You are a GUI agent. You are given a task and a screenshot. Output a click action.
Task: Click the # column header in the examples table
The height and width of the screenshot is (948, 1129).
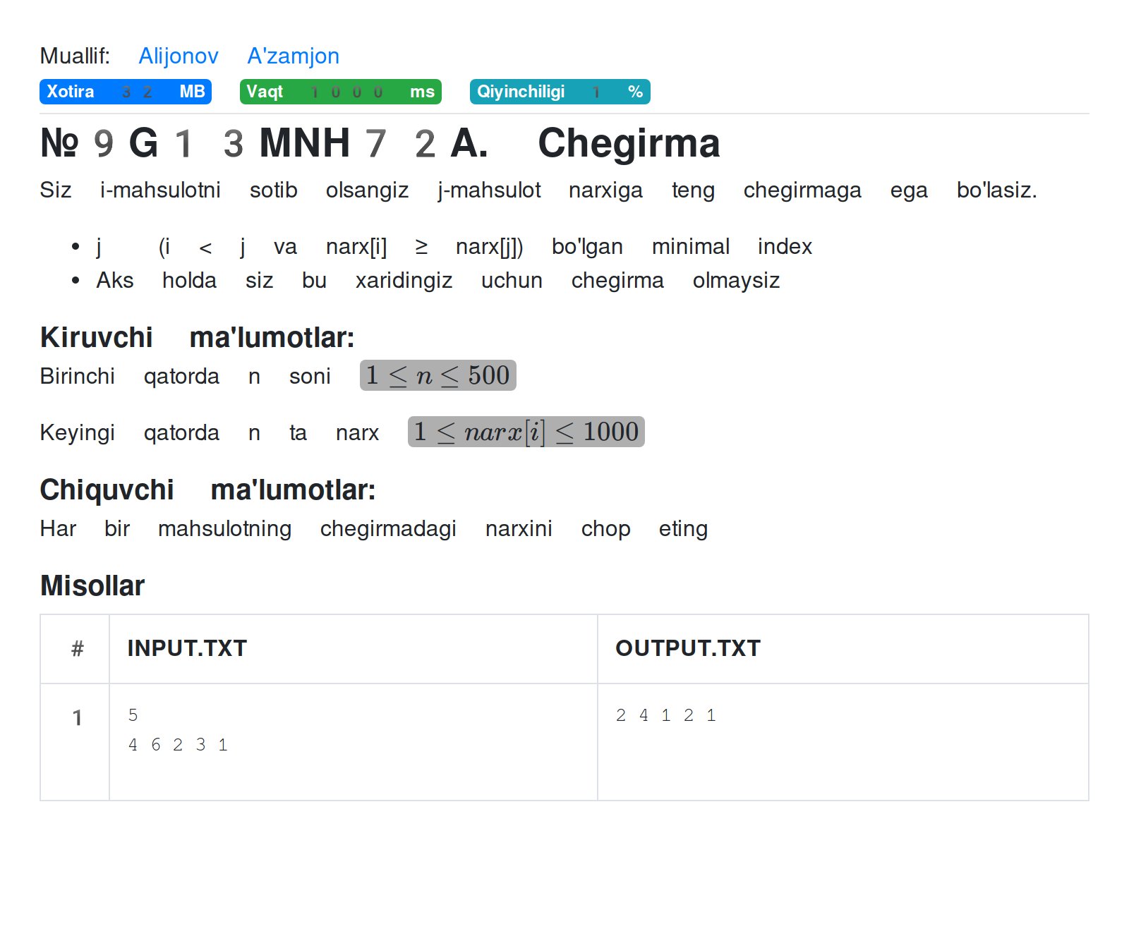pos(77,648)
